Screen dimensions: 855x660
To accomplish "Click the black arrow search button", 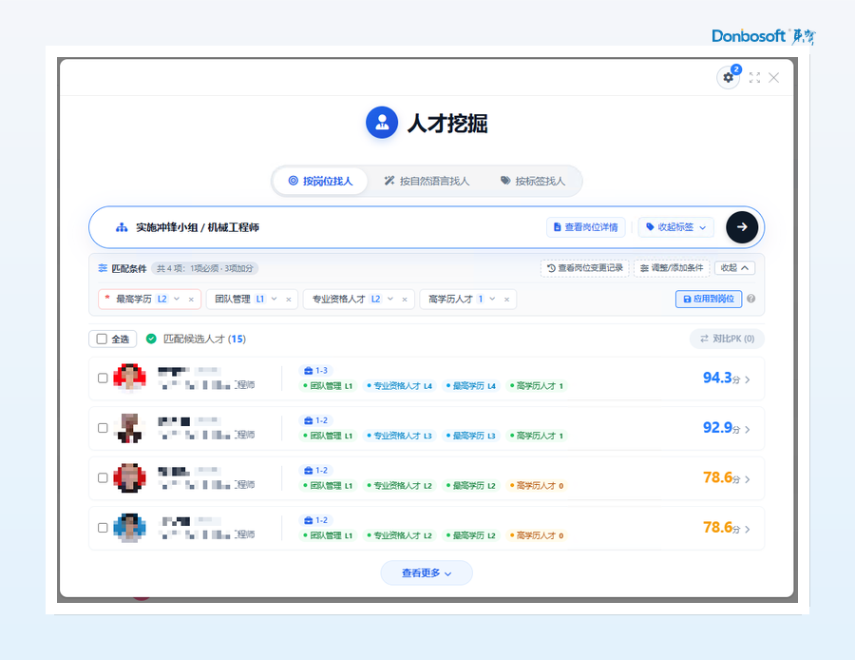I will coord(742,227).
